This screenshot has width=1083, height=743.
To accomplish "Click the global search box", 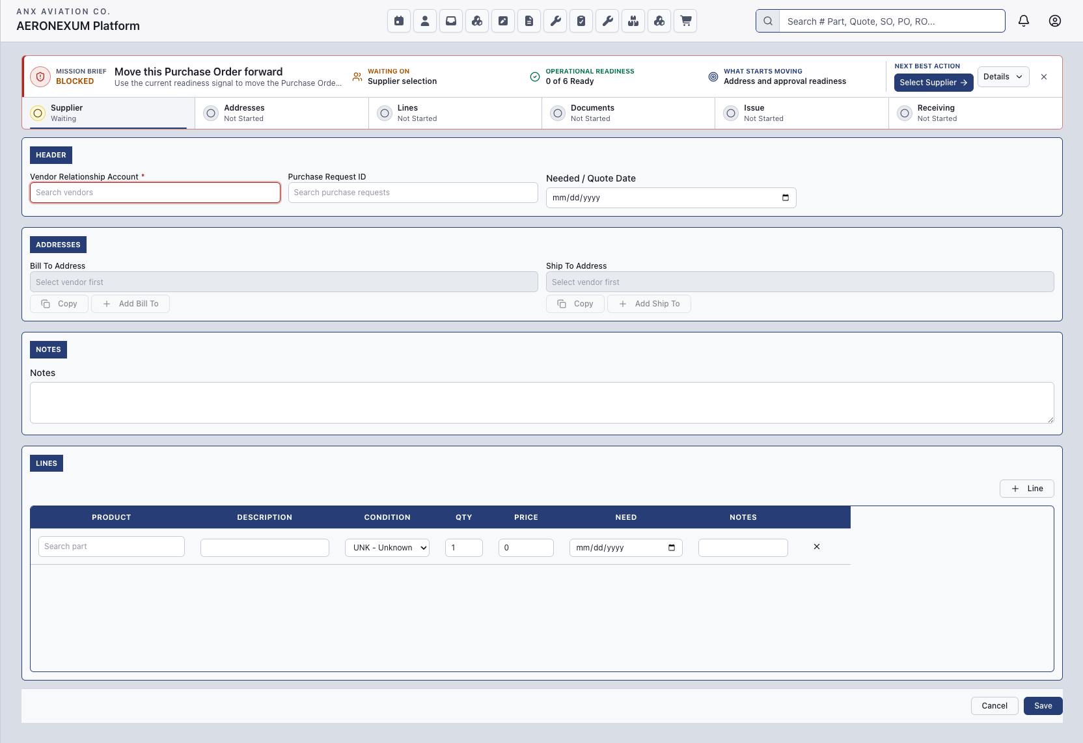I will coord(892,21).
